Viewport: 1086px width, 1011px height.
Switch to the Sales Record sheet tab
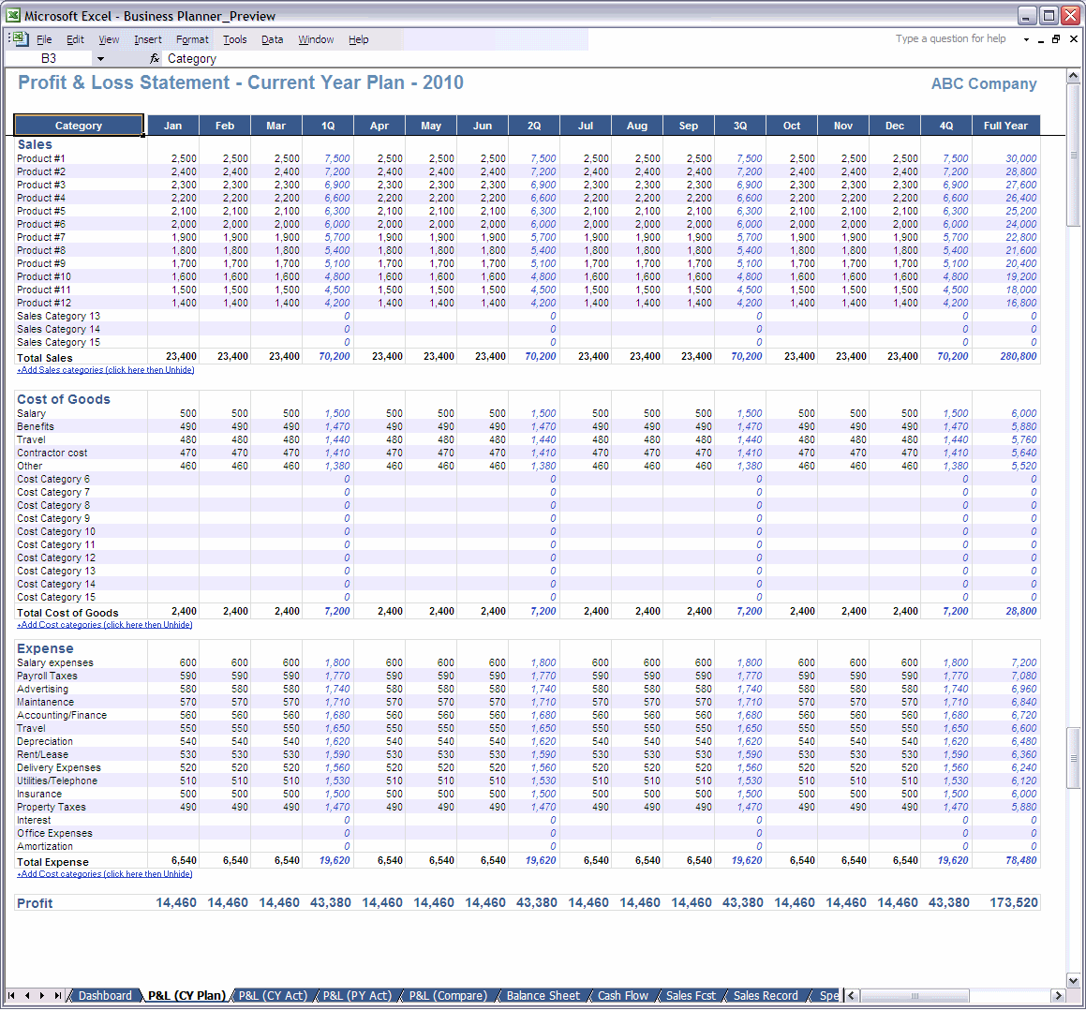click(x=766, y=996)
